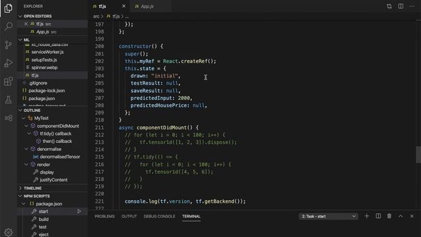Open the Source Control view
This screenshot has height=237, width=421.
pyautogui.click(x=9, y=45)
